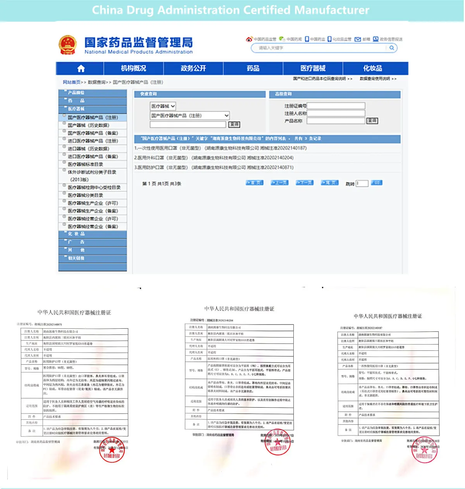Open the 医疗器械 category dropdown
The width and height of the screenshot is (465, 489).
point(163,106)
